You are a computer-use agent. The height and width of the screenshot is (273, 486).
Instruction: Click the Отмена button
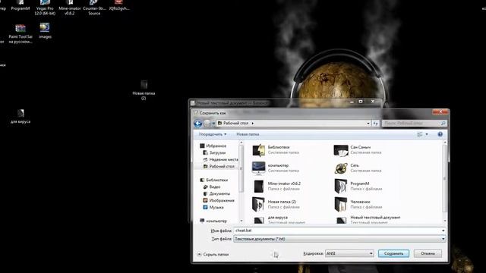(428, 253)
